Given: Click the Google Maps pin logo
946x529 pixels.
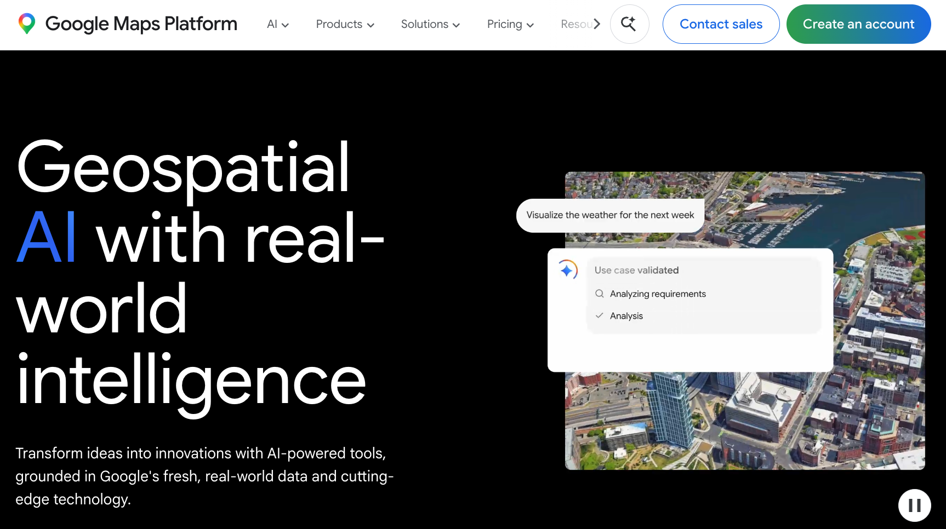Looking at the screenshot, I should point(26,24).
